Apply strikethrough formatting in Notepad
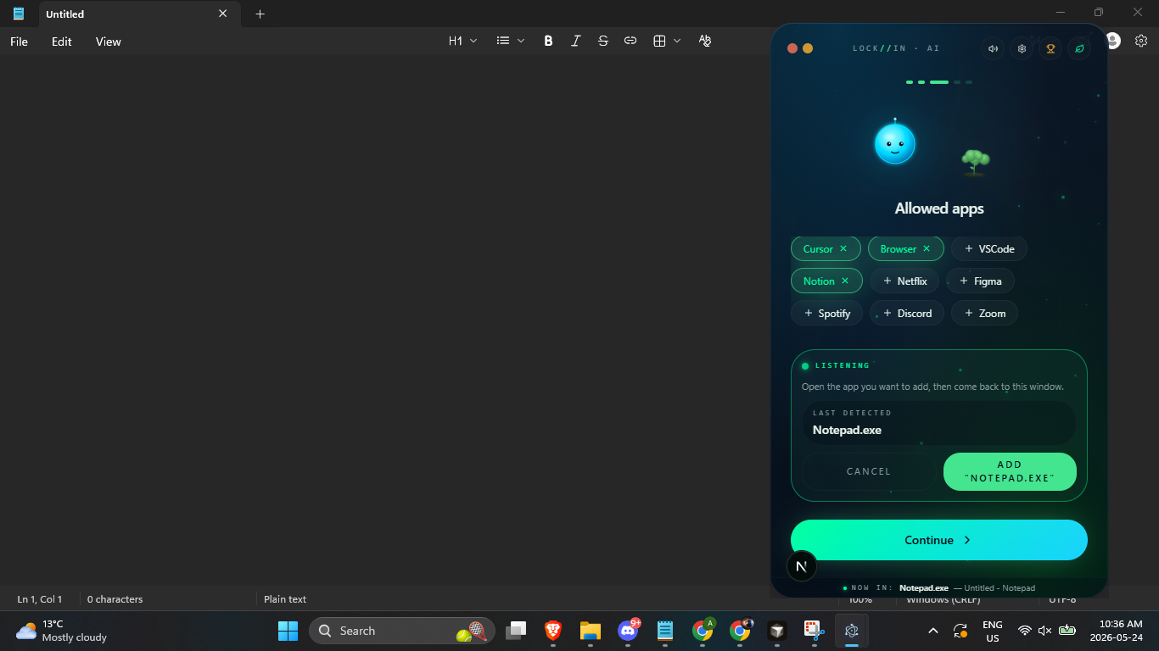This screenshot has width=1159, height=651. coord(602,41)
